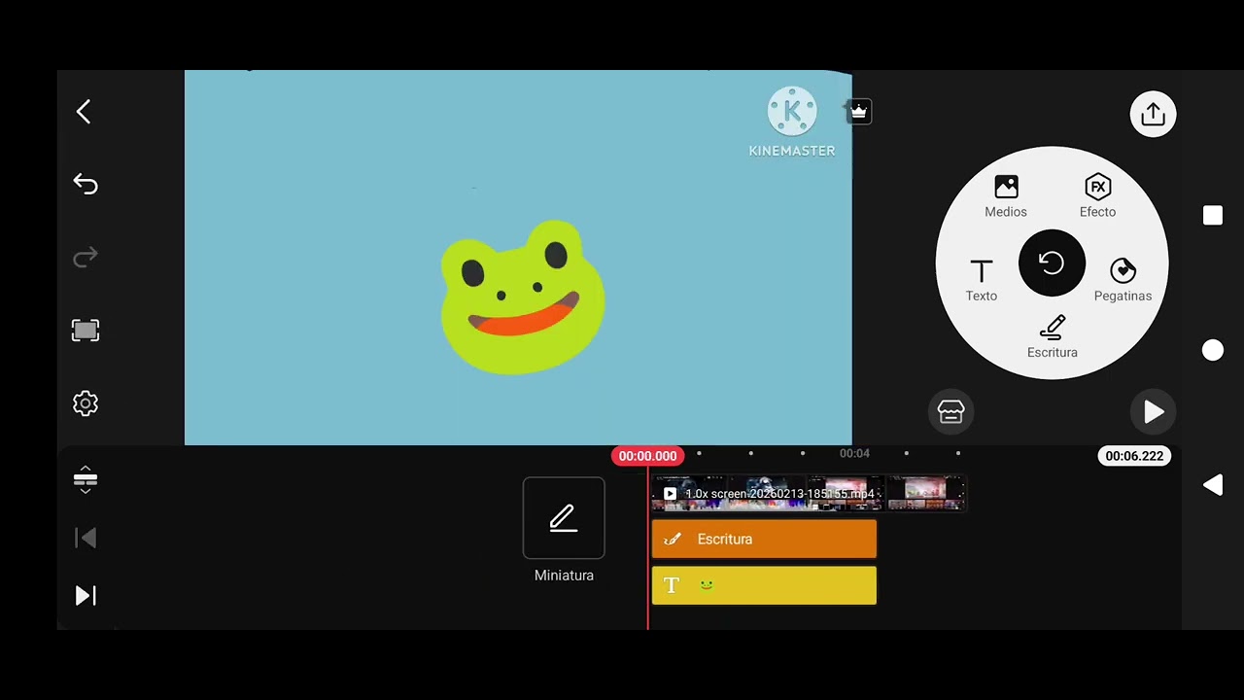This screenshot has width=1244, height=700.
Task: Jump to the end of the timeline
Action: (86, 595)
